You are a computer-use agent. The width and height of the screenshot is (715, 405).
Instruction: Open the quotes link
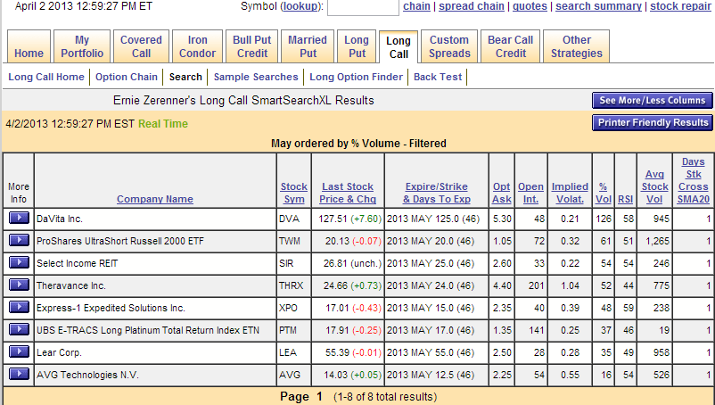(530, 6)
